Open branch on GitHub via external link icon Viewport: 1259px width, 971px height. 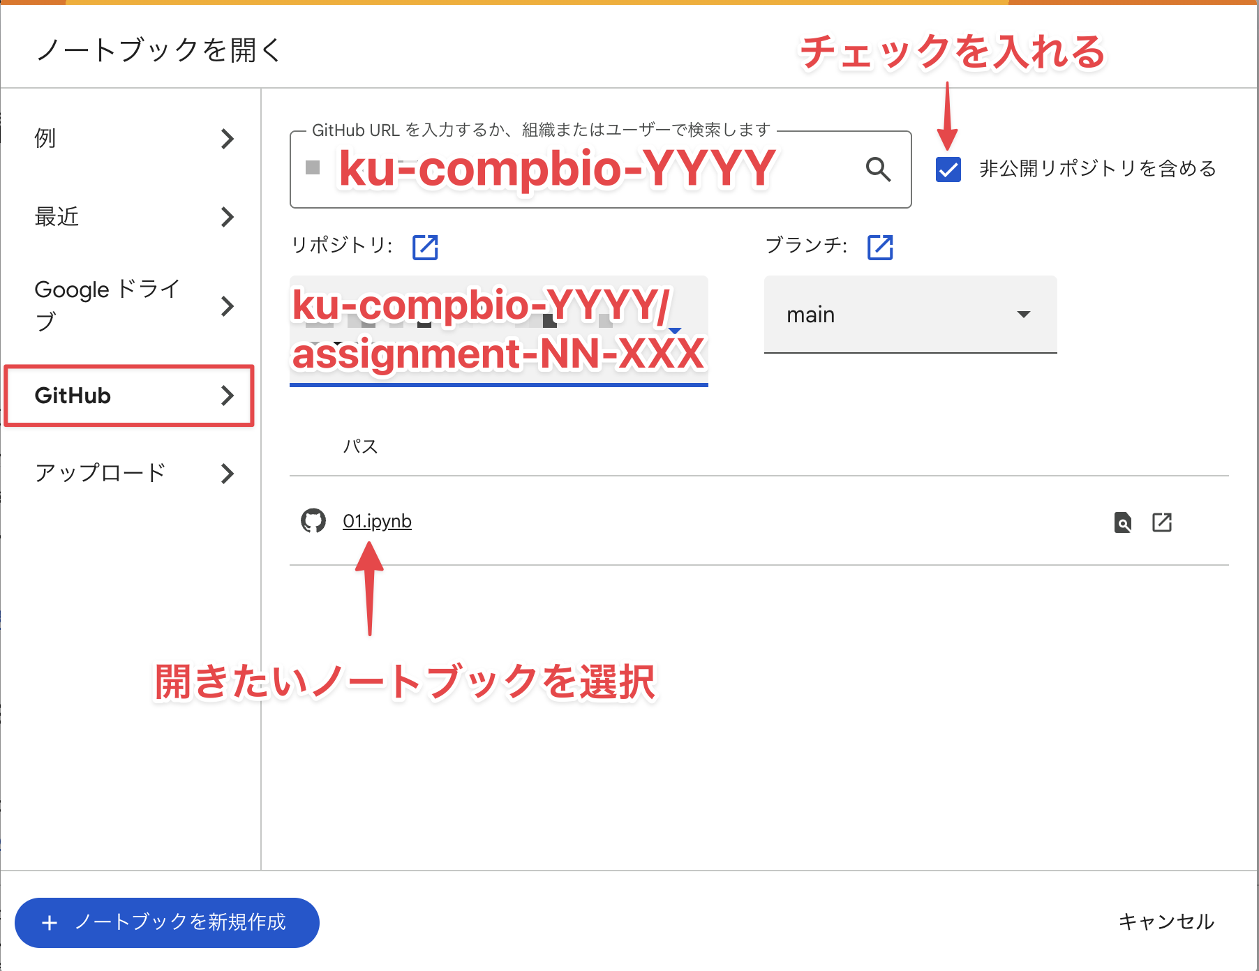click(x=881, y=246)
